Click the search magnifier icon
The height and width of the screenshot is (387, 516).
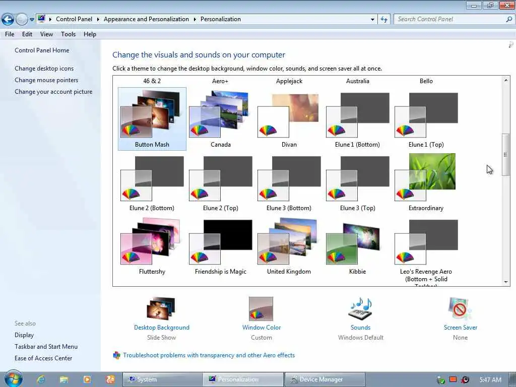point(509,19)
